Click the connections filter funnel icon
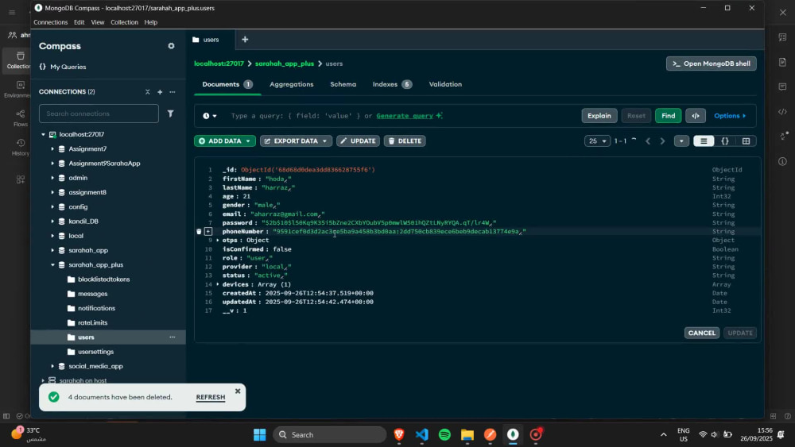 pos(170,114)
